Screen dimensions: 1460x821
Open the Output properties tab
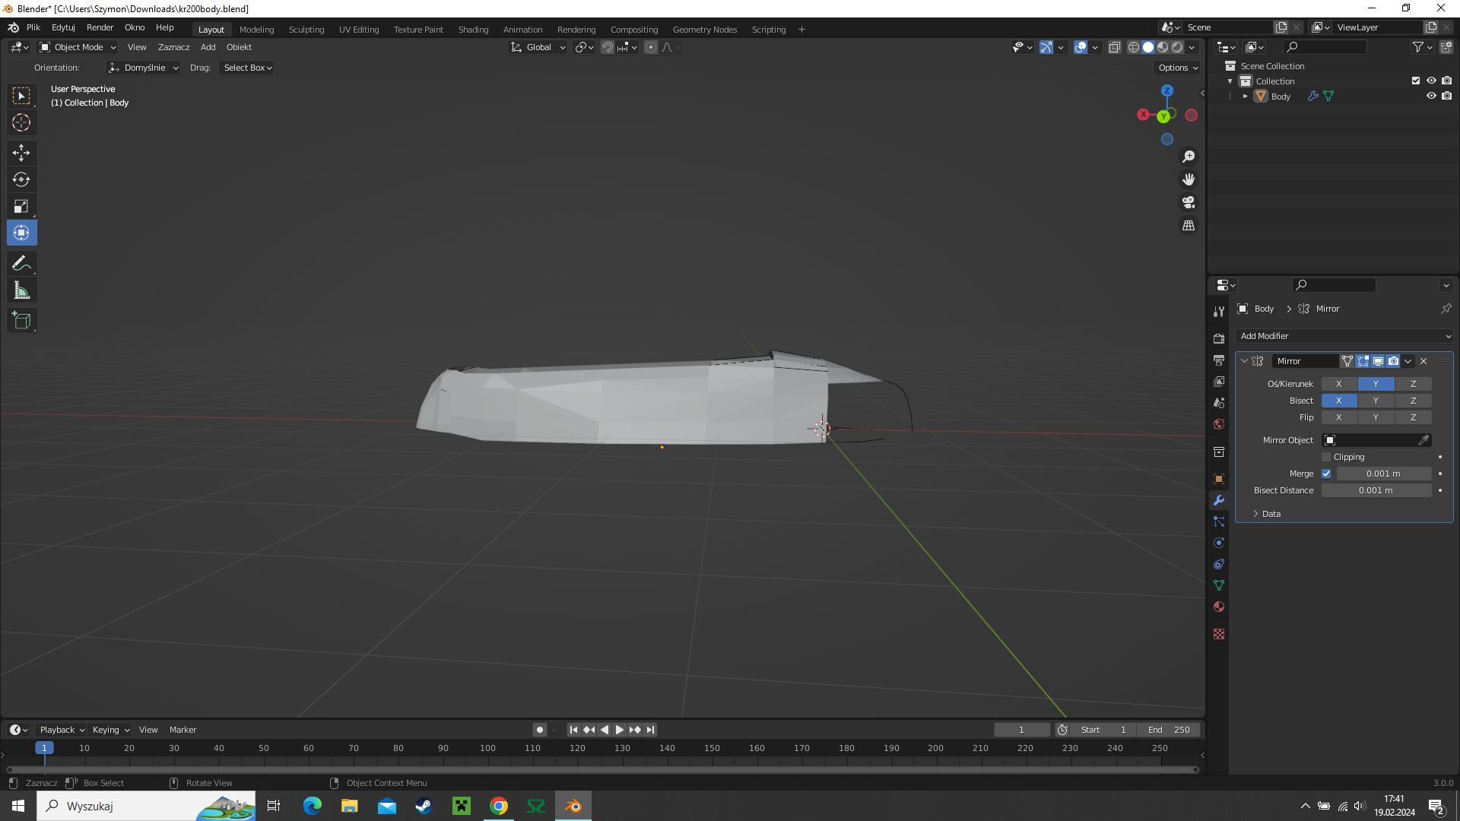pos(1219,360)
